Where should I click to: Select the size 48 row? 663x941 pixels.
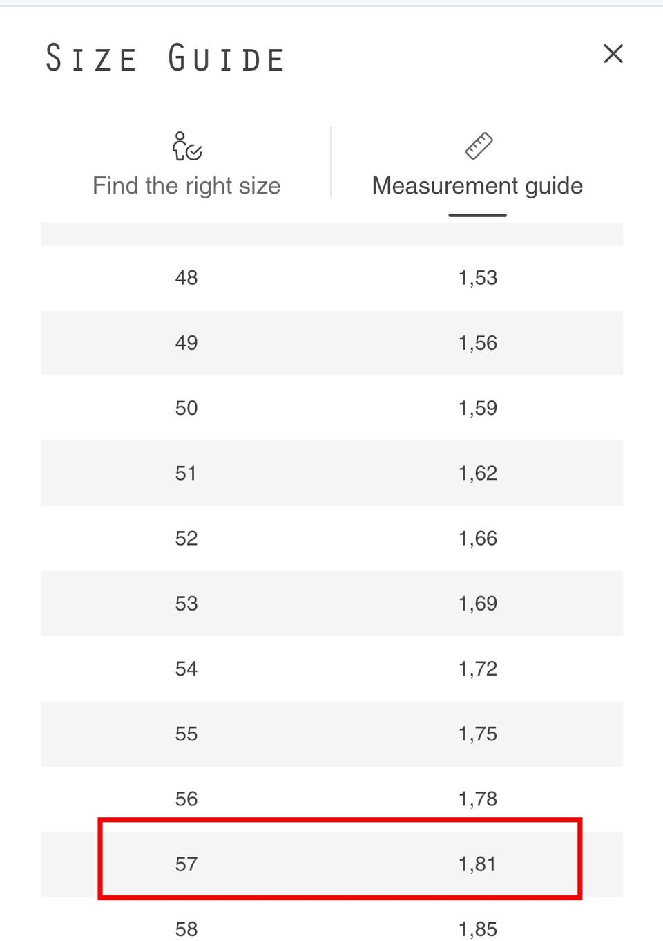pyautogui.click(x=332, y=278)
